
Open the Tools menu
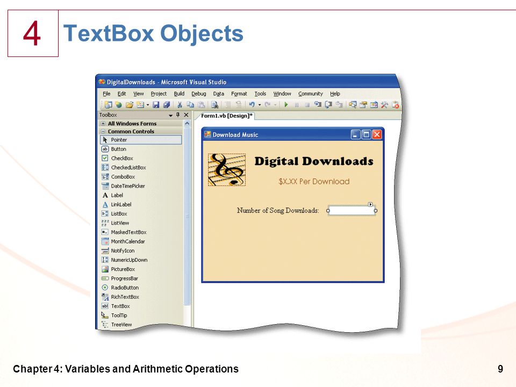pos(260,94)
